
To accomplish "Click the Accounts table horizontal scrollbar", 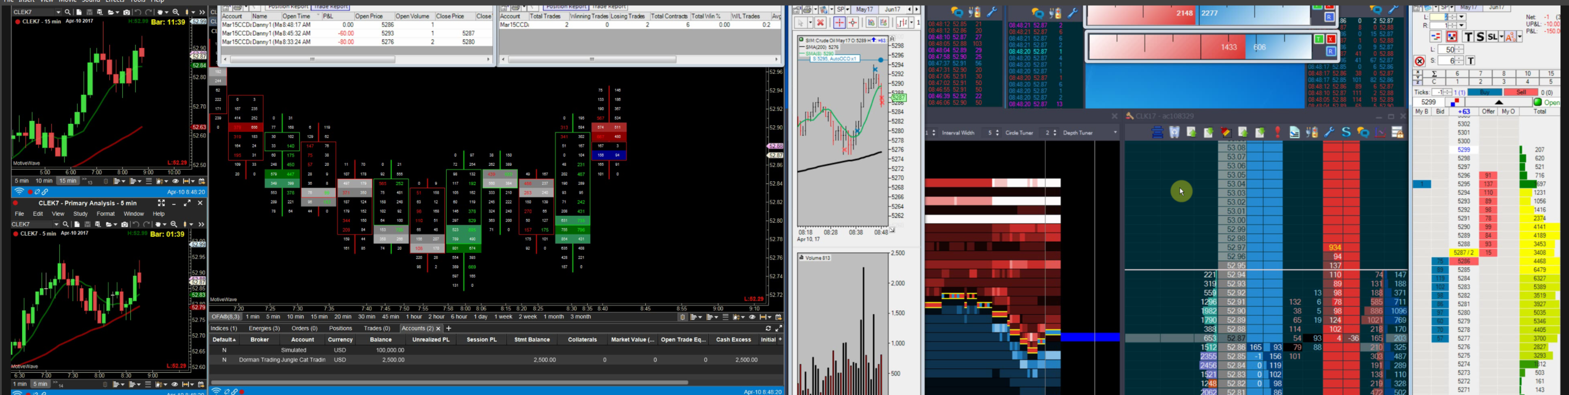I will point(449,382).
